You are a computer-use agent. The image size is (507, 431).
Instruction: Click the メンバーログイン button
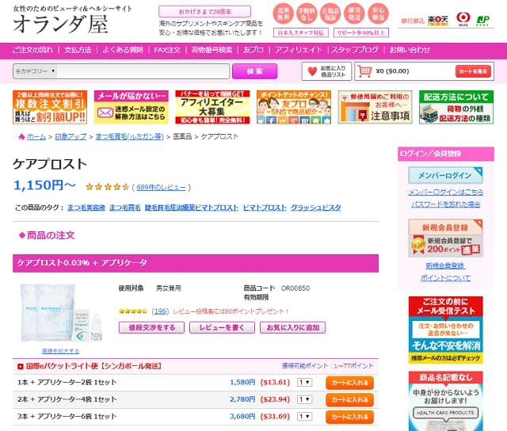click(x=445, y=175)
